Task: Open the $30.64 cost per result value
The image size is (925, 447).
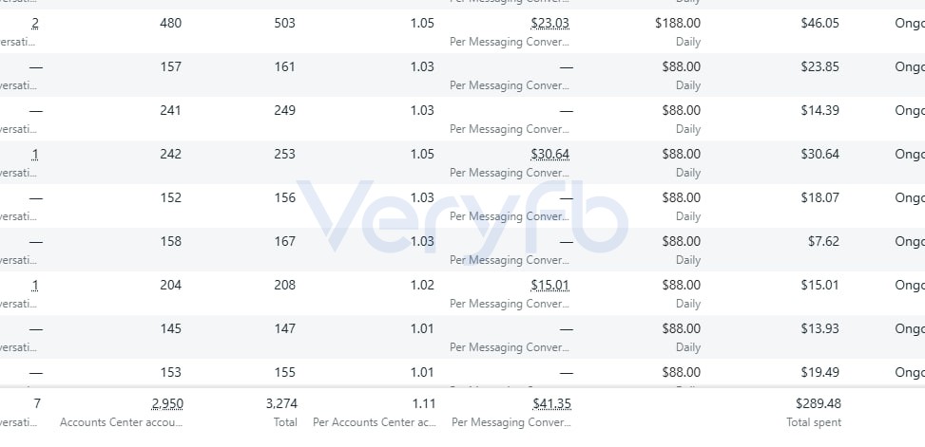Action: coord(549,155)
